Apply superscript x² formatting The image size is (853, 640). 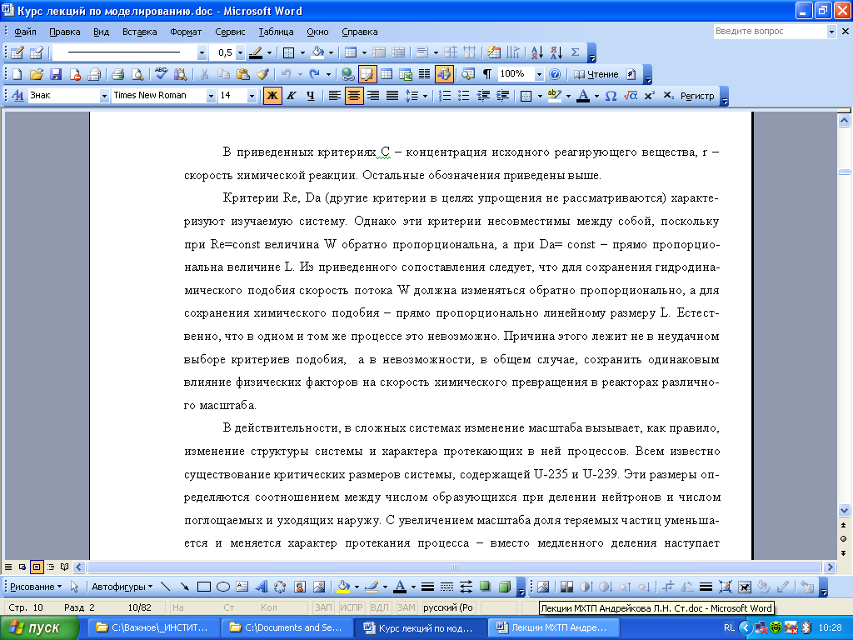(x=649, y=96)
